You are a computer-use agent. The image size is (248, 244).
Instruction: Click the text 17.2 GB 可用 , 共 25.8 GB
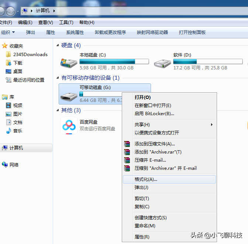click(x=200, y=68)
